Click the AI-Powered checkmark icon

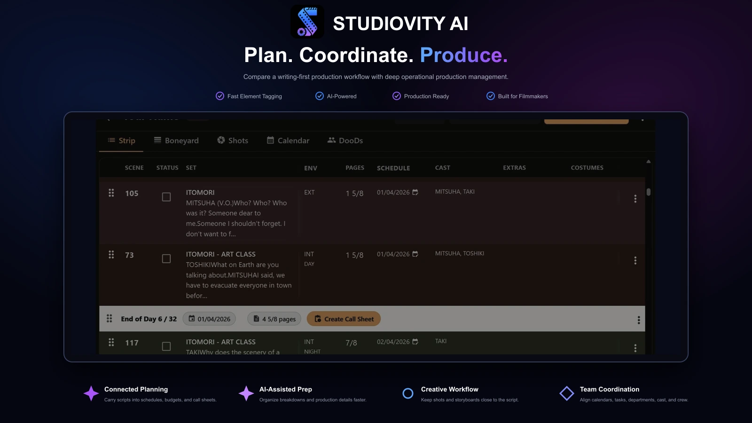(x=320, y=96)
